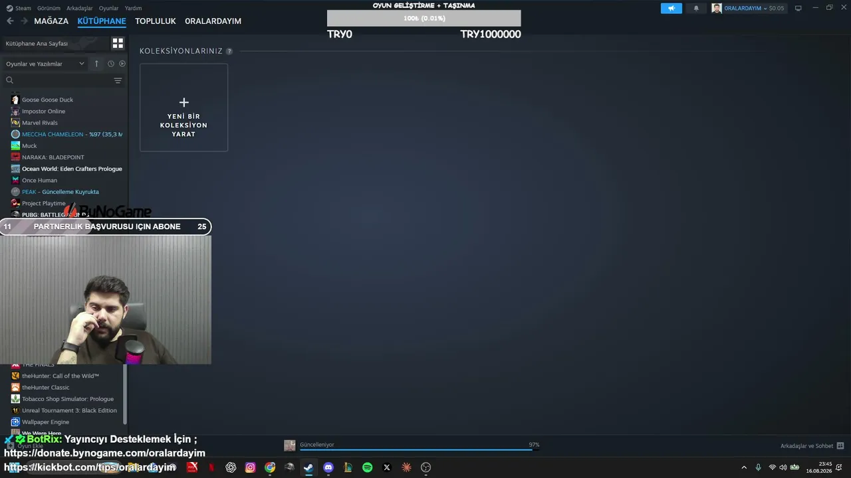This screenshot has width=851, height=478.
Task: Go forward with the Steam forward arrow
Action: click(x=24, y=21)
